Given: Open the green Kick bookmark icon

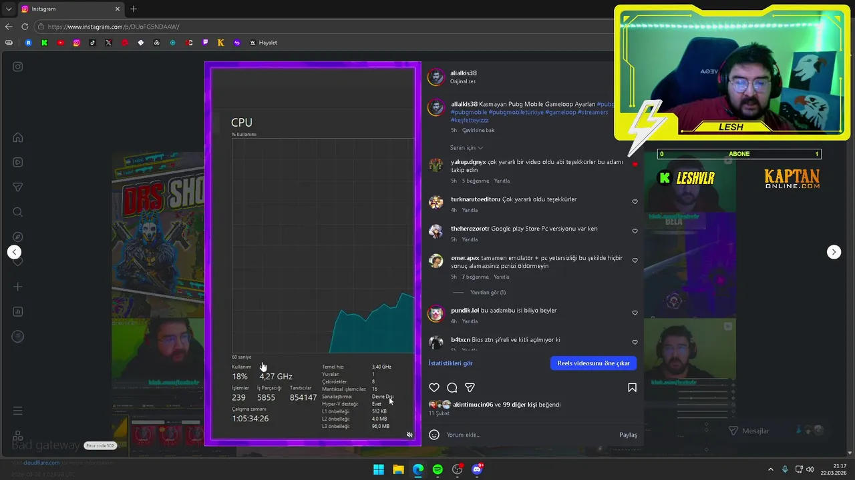Looking at the screenshot, I should pyautogui.click(x=45, y=43).
